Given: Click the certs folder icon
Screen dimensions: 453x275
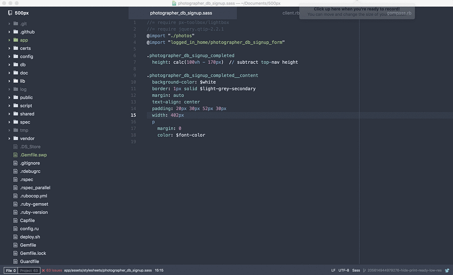Looking at the screenshot, I should pyautogui.click(x=15, y=48).
